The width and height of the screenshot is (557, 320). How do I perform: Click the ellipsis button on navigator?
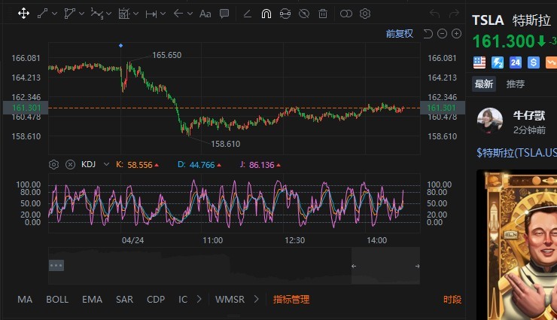click(56, 265)
